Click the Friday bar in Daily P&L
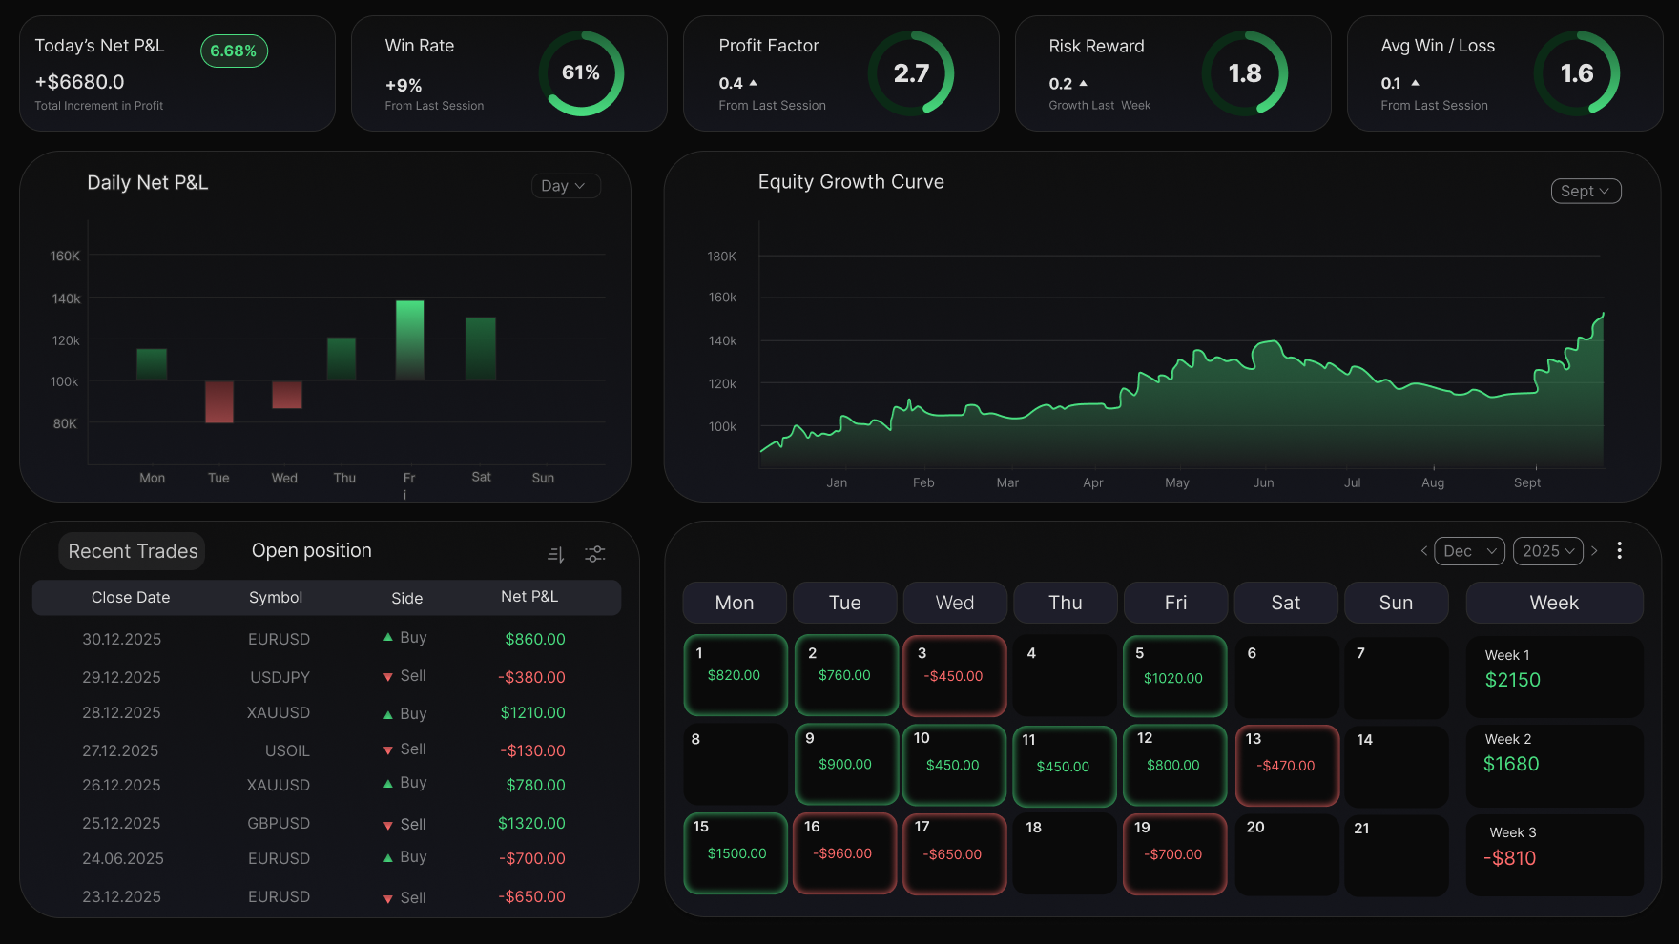Viewport: 1679px width, 944px height. (x=409, y=340)
